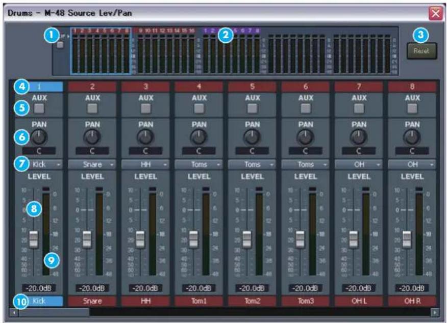Open the OH group dropdown on channel 7
The width and height of the screenshot is (447, 323).
(359, 164)
